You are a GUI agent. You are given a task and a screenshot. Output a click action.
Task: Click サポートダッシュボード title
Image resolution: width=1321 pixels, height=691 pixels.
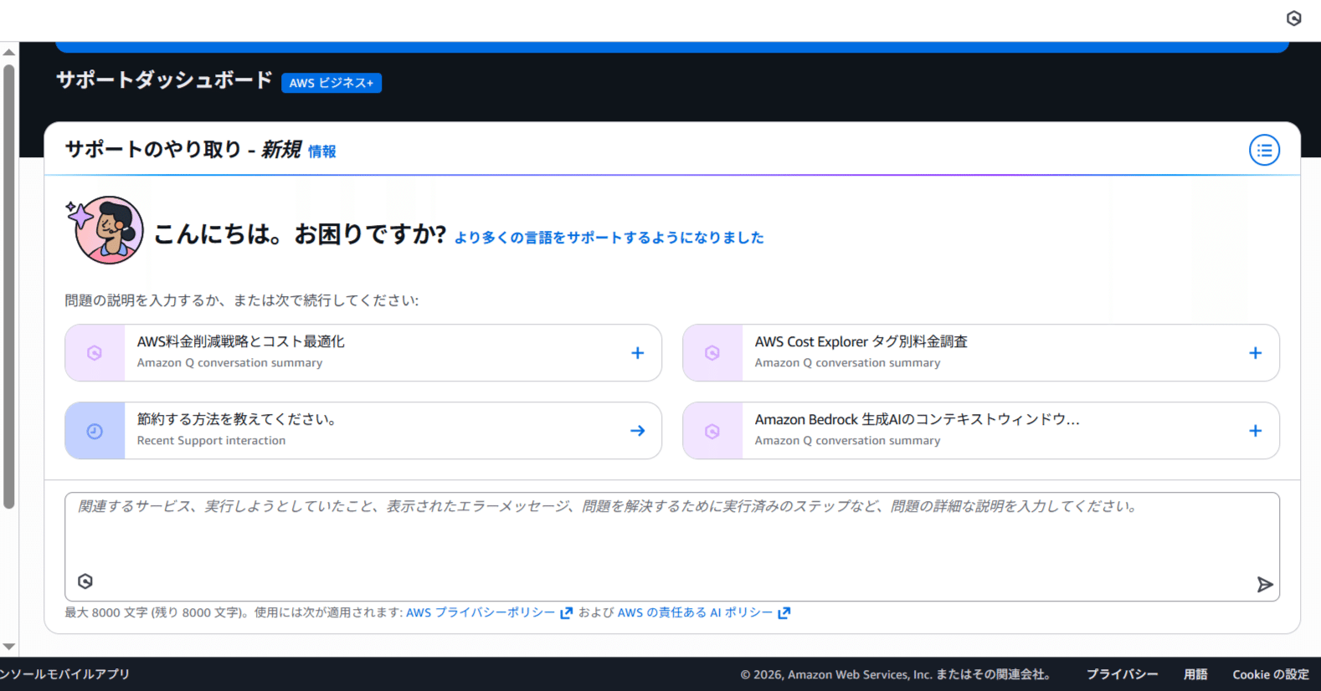pos(164,80)
